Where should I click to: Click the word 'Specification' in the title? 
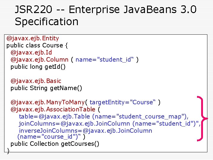click(x=47, y=22)
